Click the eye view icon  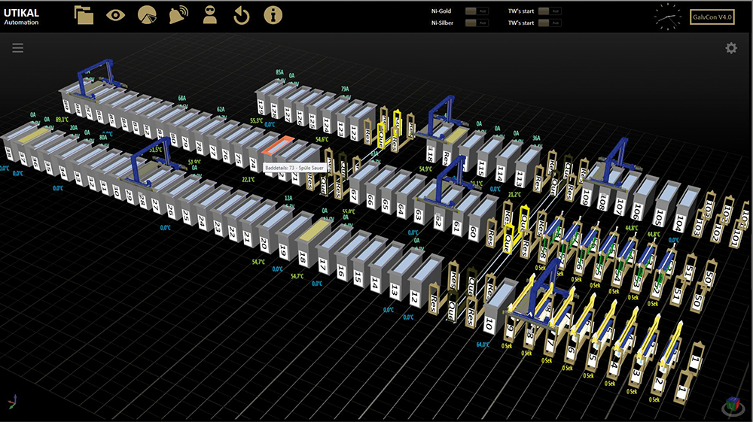pyautogui.click(x=115, y=15)
